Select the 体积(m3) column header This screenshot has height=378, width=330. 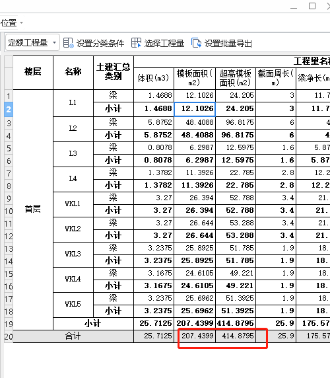click(154, 79)
